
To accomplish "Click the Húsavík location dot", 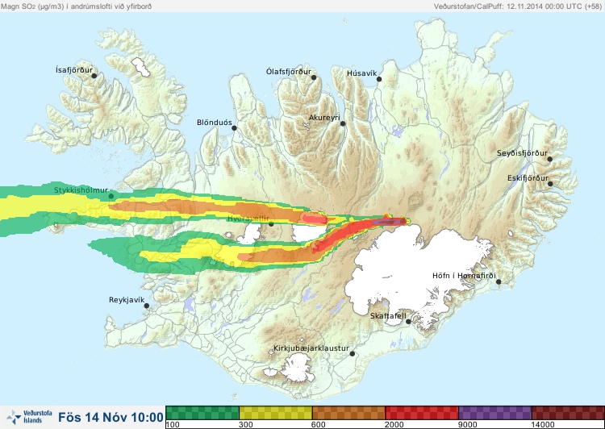I will (x=379, y=80).
